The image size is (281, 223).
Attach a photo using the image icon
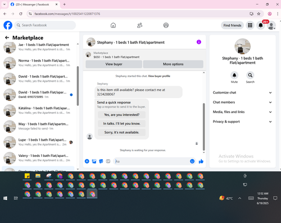pyautogui.click(x=94, y=161)
